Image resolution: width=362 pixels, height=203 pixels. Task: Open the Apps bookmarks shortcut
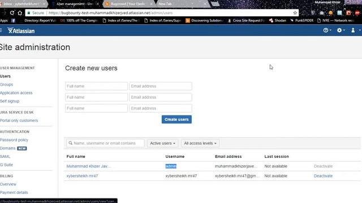[x=4, y=20]
